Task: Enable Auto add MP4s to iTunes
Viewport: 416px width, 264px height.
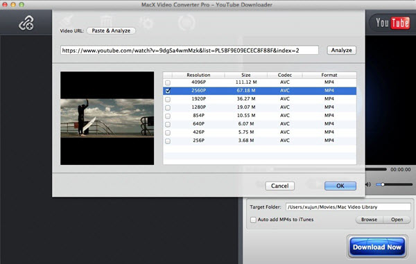Action: [x=253, y=220]
